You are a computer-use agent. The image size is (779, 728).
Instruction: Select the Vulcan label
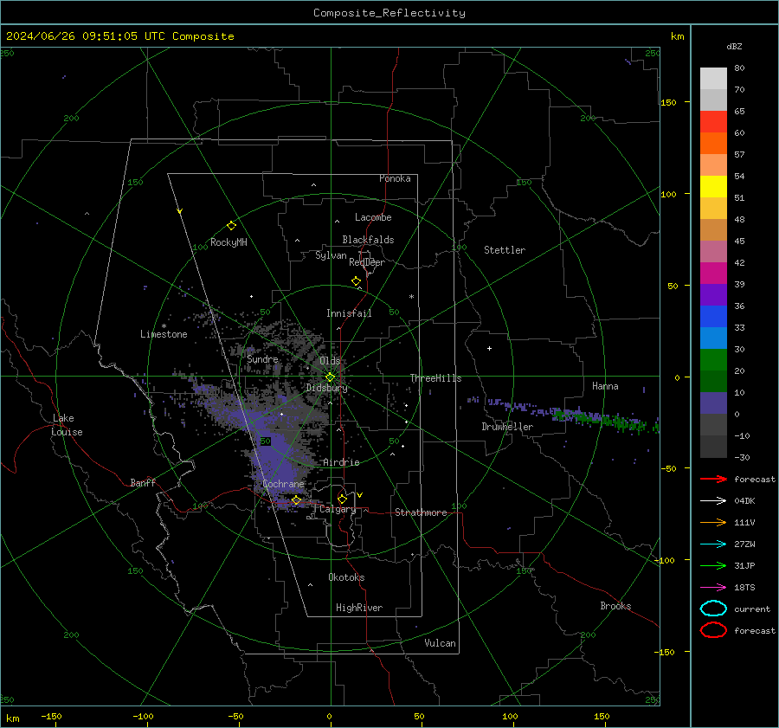click(x=440, y=643)
